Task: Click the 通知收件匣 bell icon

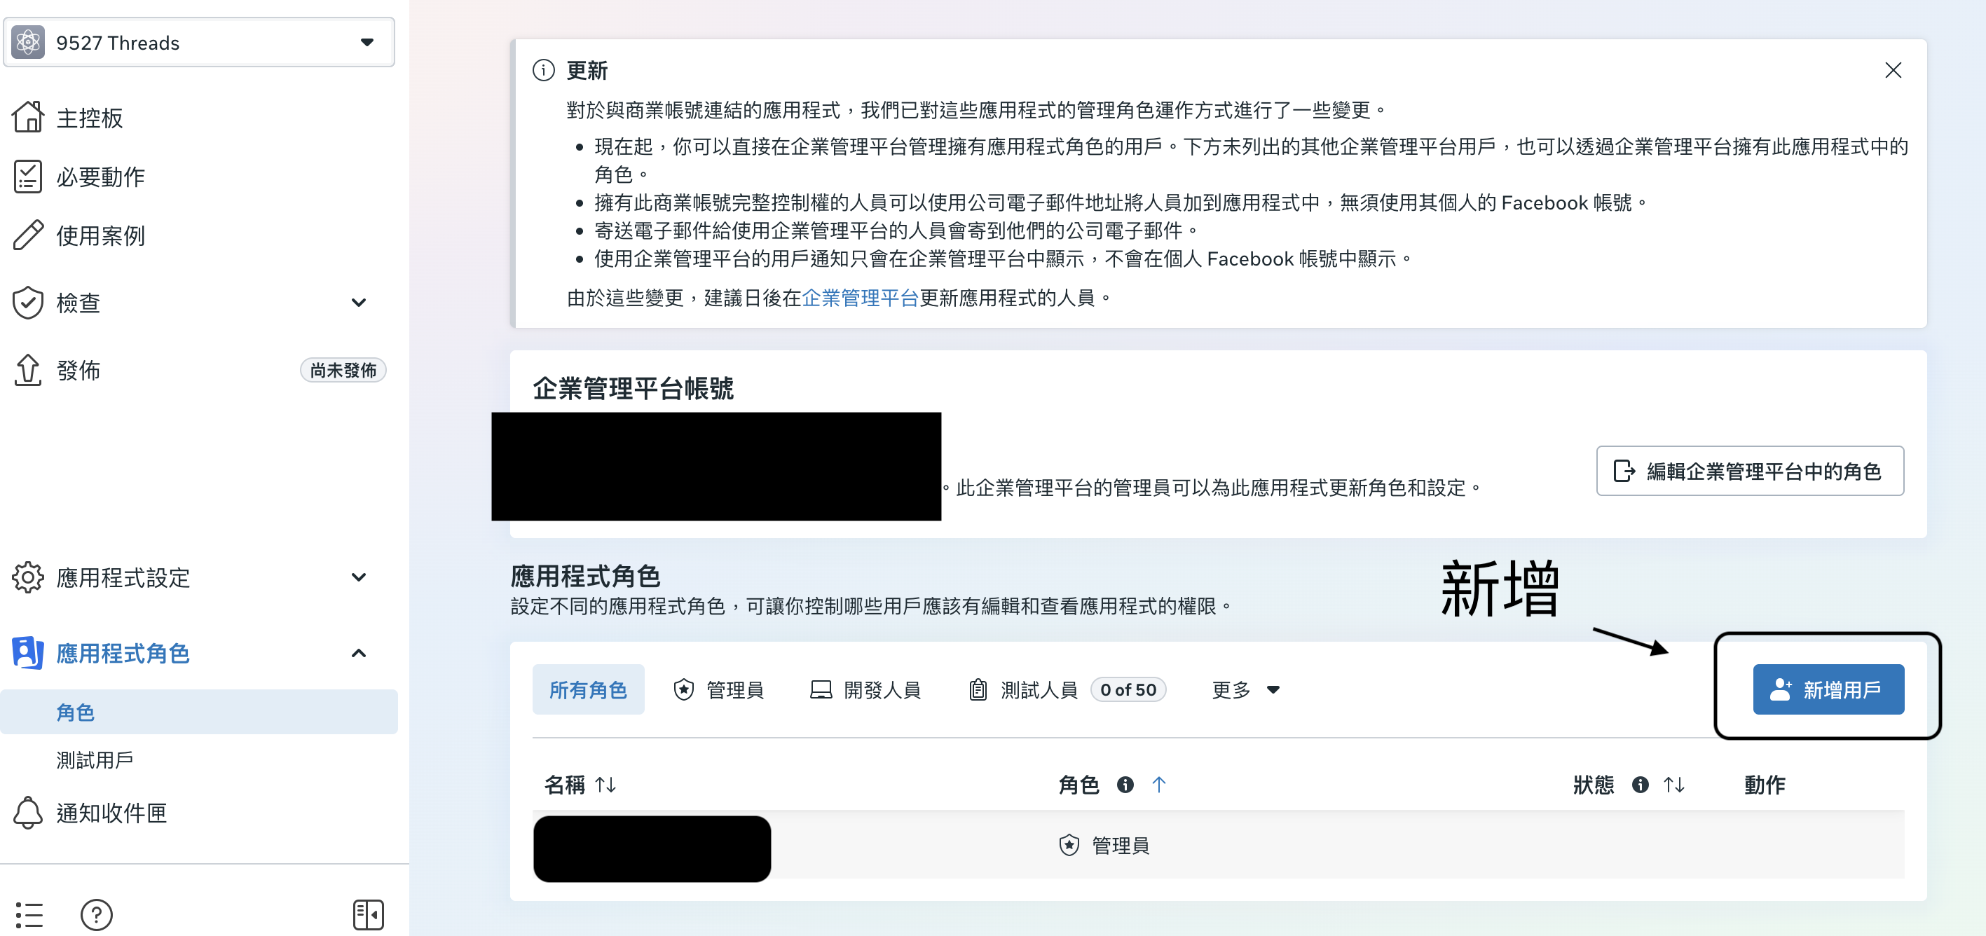Action: pos(29,813)
